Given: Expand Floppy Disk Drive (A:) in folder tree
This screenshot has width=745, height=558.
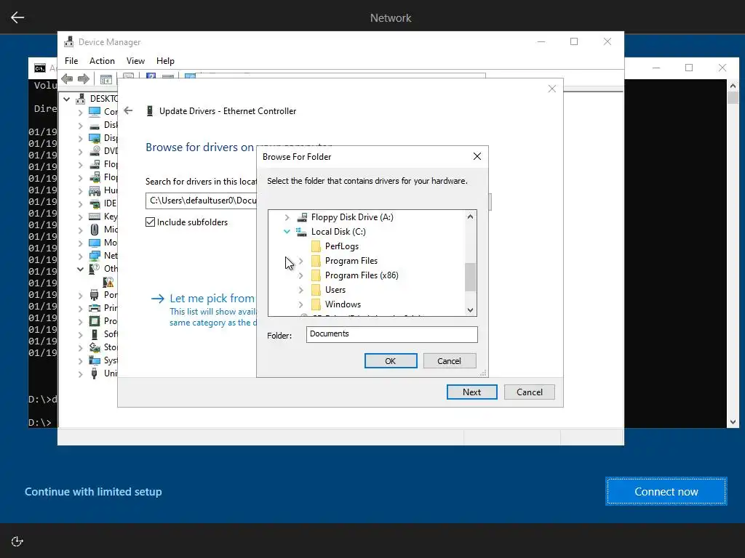Looking at the screenshot, I should point(287,217).
